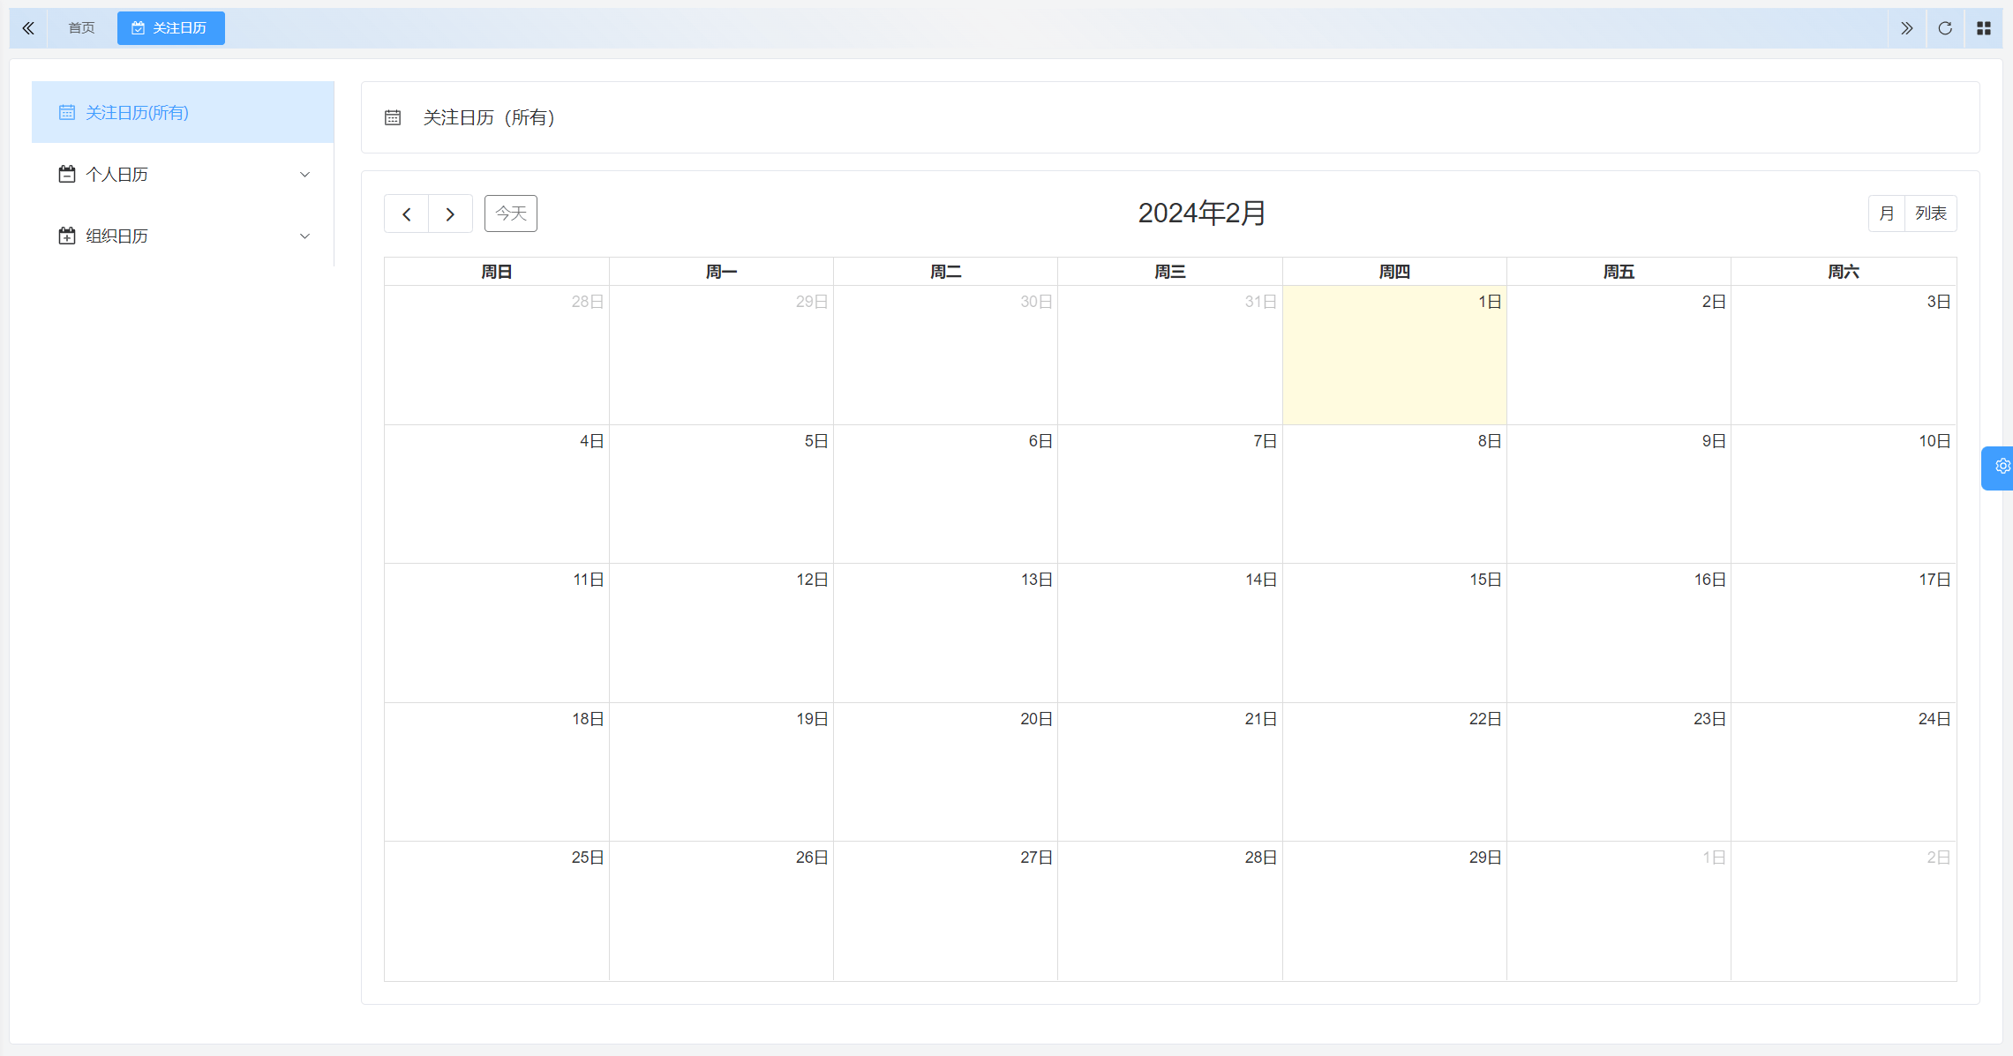Go to previous month with left chevron
Image resolution: width=2013 pixels, height=1056 pixels.
[x=407, y=214]
